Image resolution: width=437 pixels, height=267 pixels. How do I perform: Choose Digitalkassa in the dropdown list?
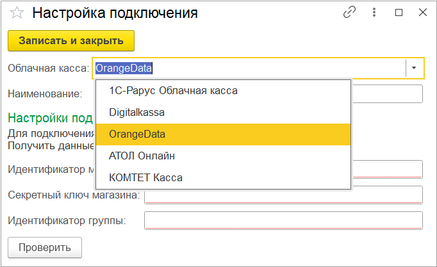(x=137, y=113)
